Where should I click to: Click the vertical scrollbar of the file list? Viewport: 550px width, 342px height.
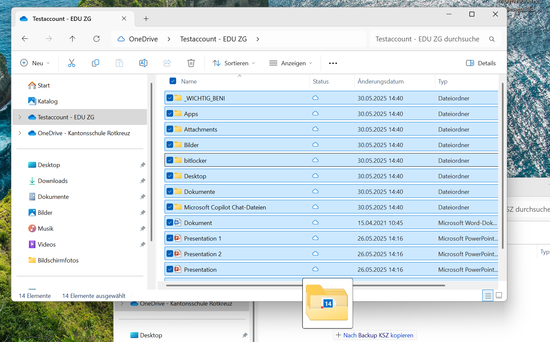(503, 166)
